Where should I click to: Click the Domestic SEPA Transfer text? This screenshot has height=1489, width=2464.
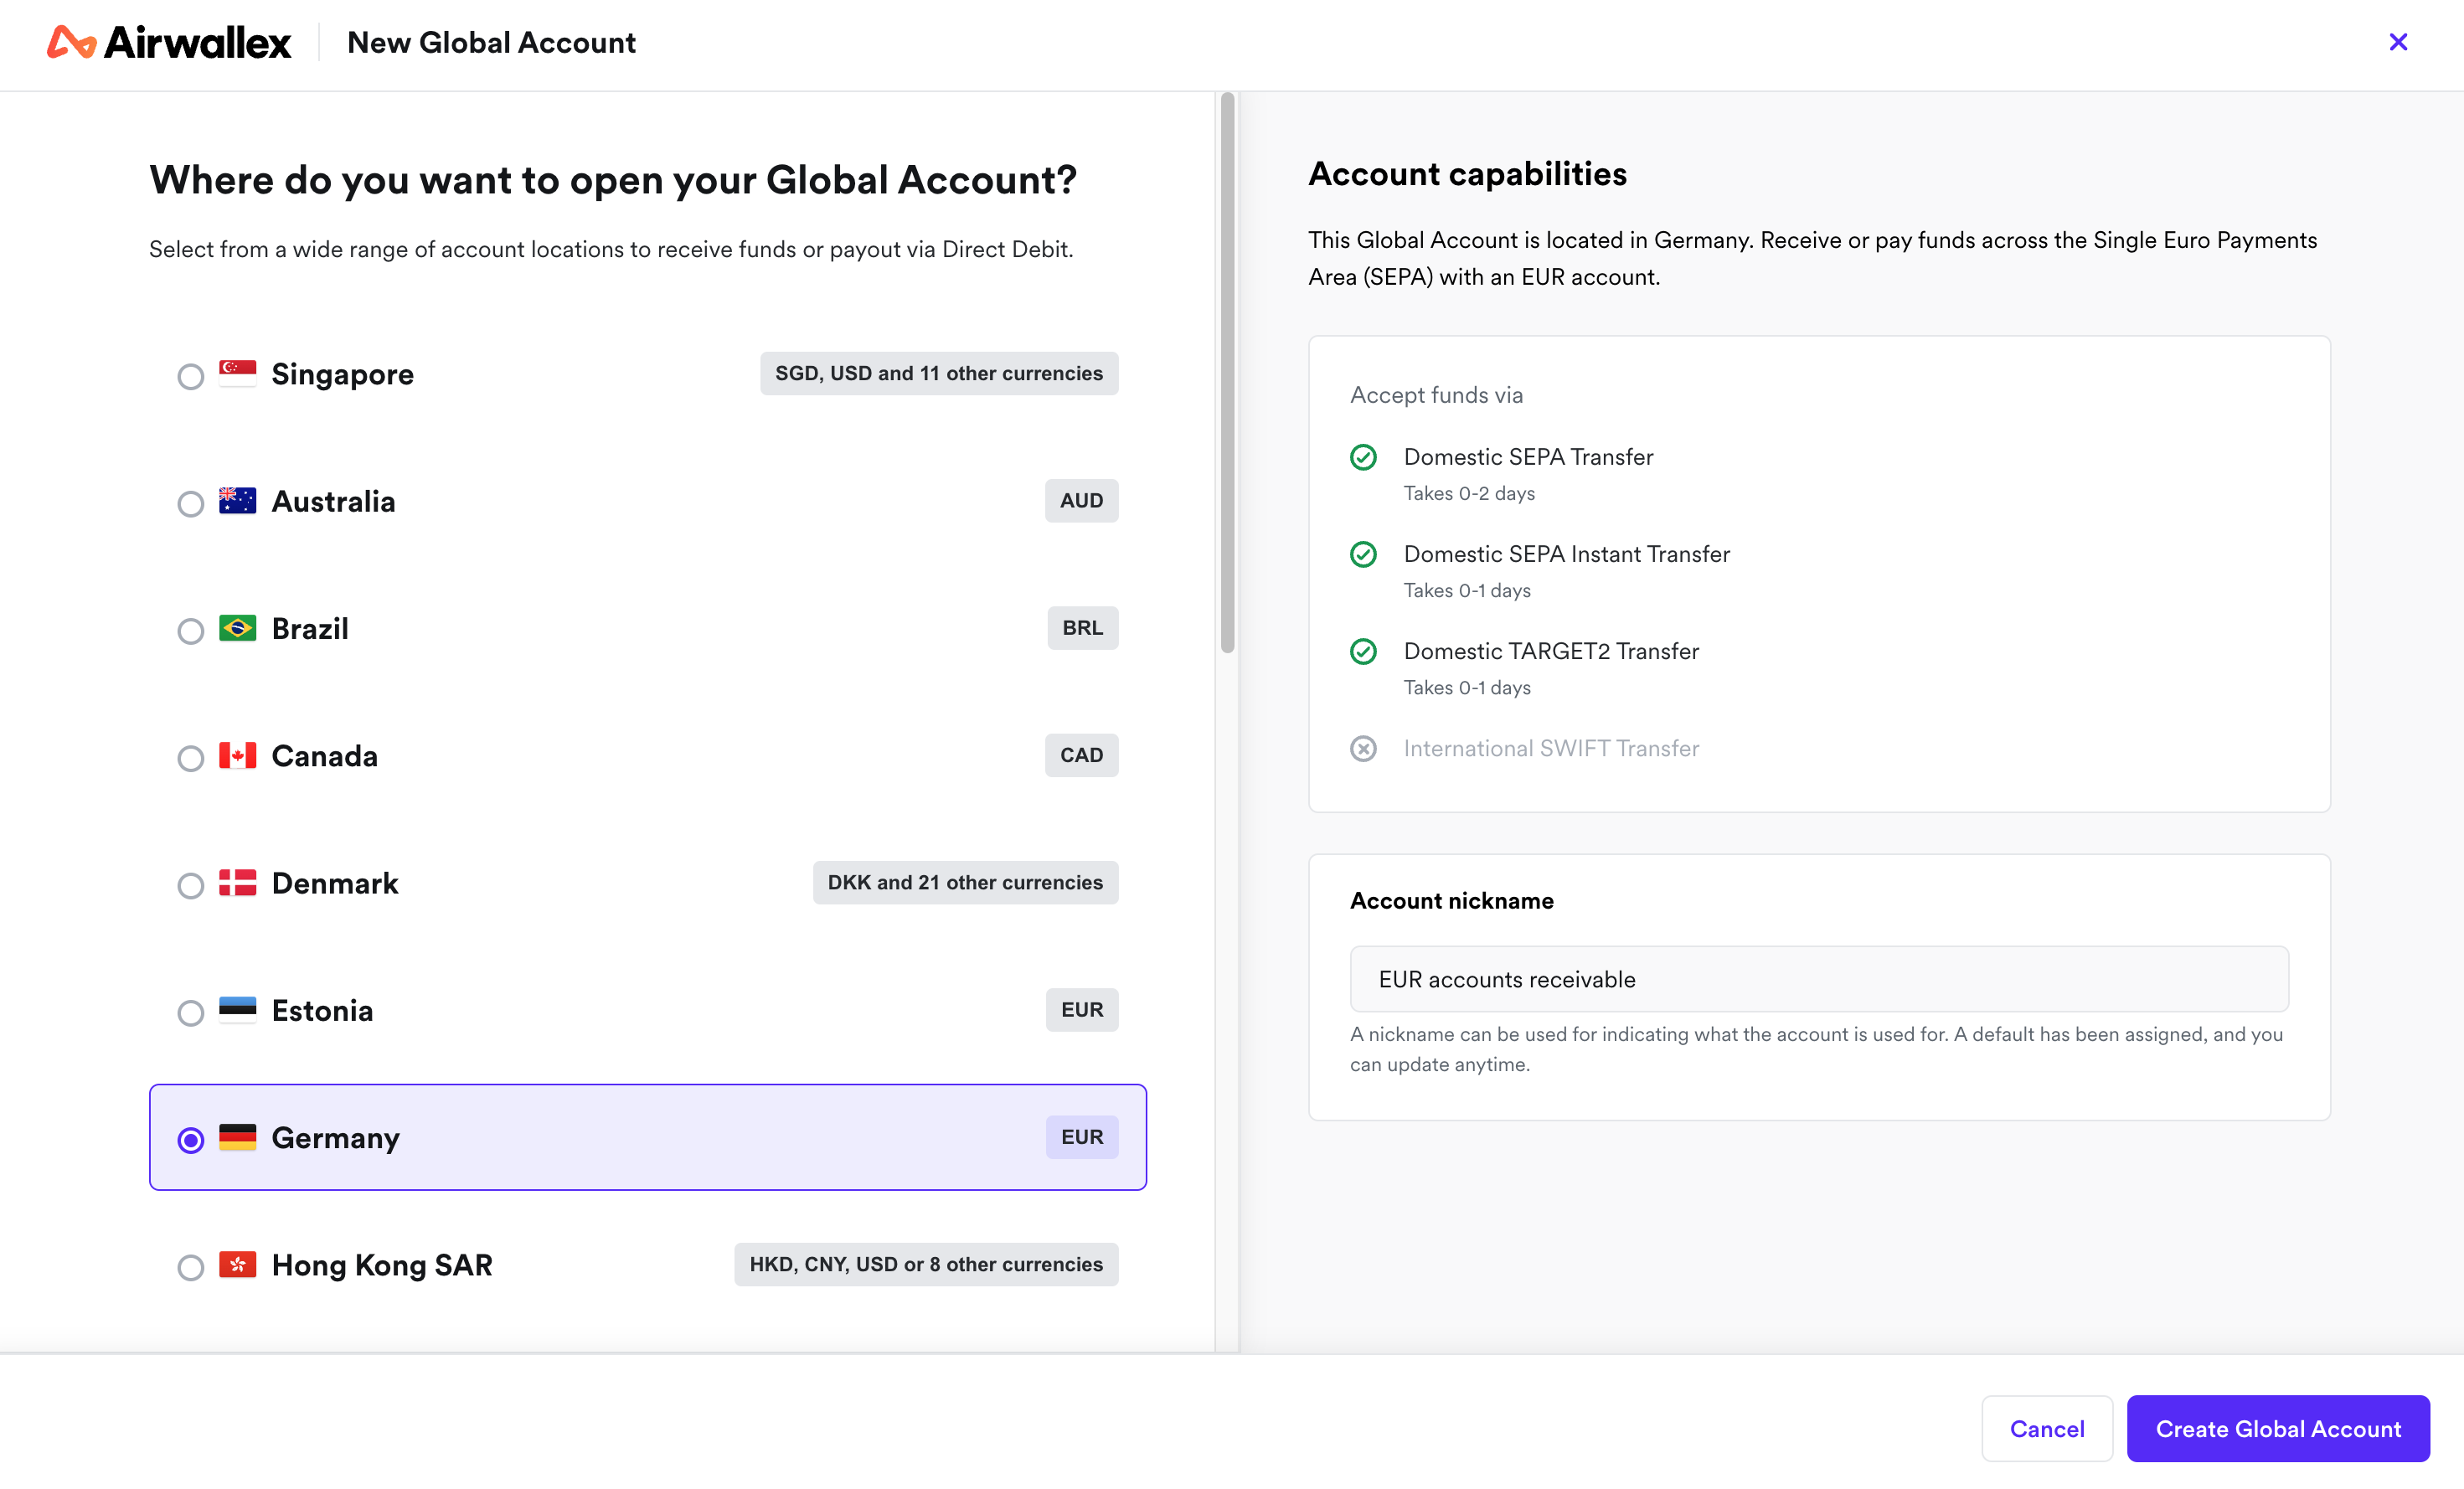(1528, 457)
